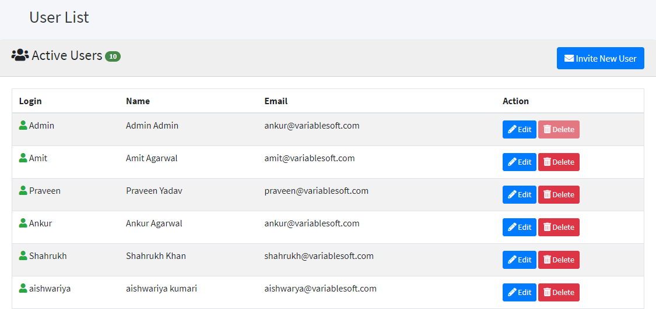656x309 pixels.
Task: Delete the aishwariya kumari user
Action: tap(558, 292)
